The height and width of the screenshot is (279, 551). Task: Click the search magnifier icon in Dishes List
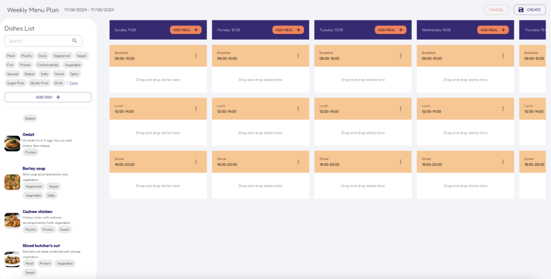pyautogui.click(x=74, y=41)
